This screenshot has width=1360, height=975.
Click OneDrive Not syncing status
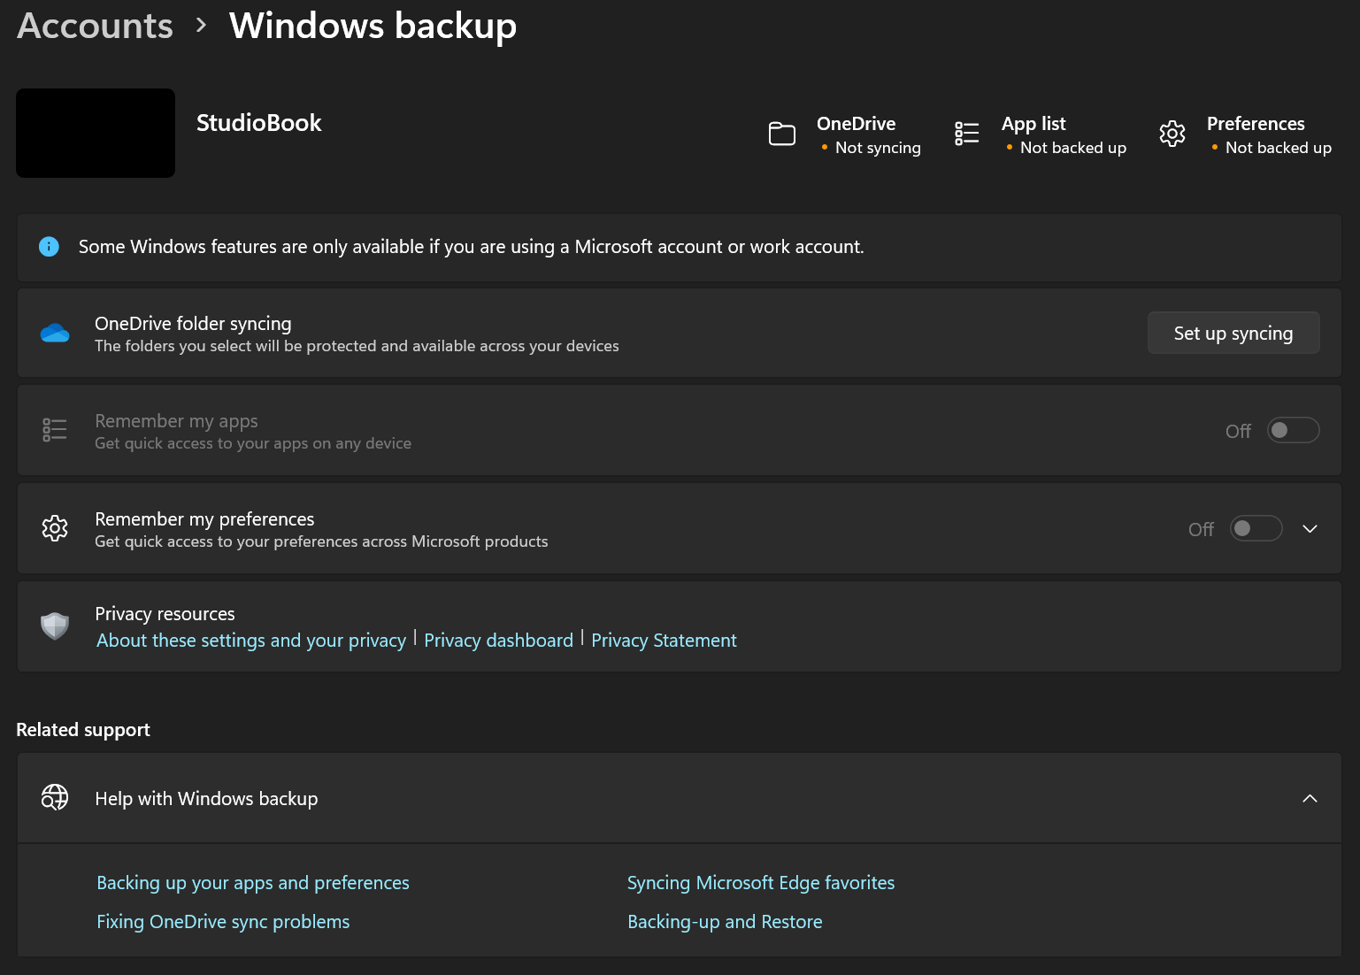point(869,135)
